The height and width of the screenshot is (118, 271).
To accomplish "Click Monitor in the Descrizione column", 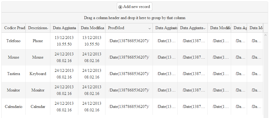I will click(x=38, y=90).
